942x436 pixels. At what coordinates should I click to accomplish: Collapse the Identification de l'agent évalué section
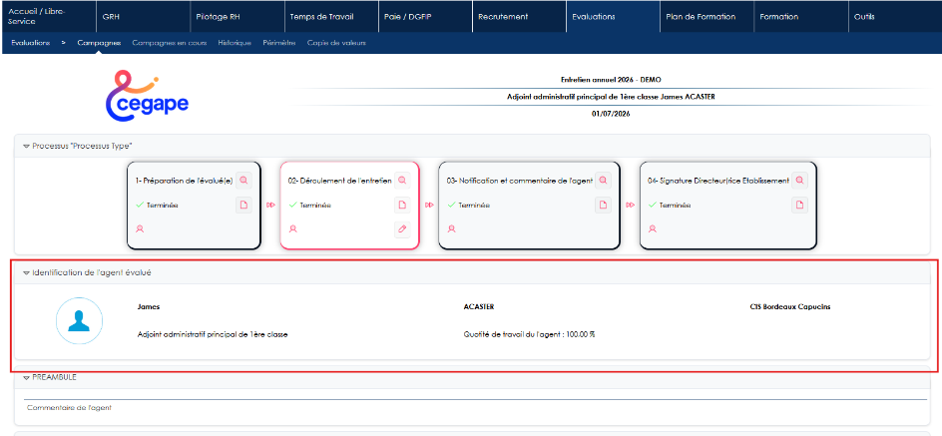tap(26, 272)
